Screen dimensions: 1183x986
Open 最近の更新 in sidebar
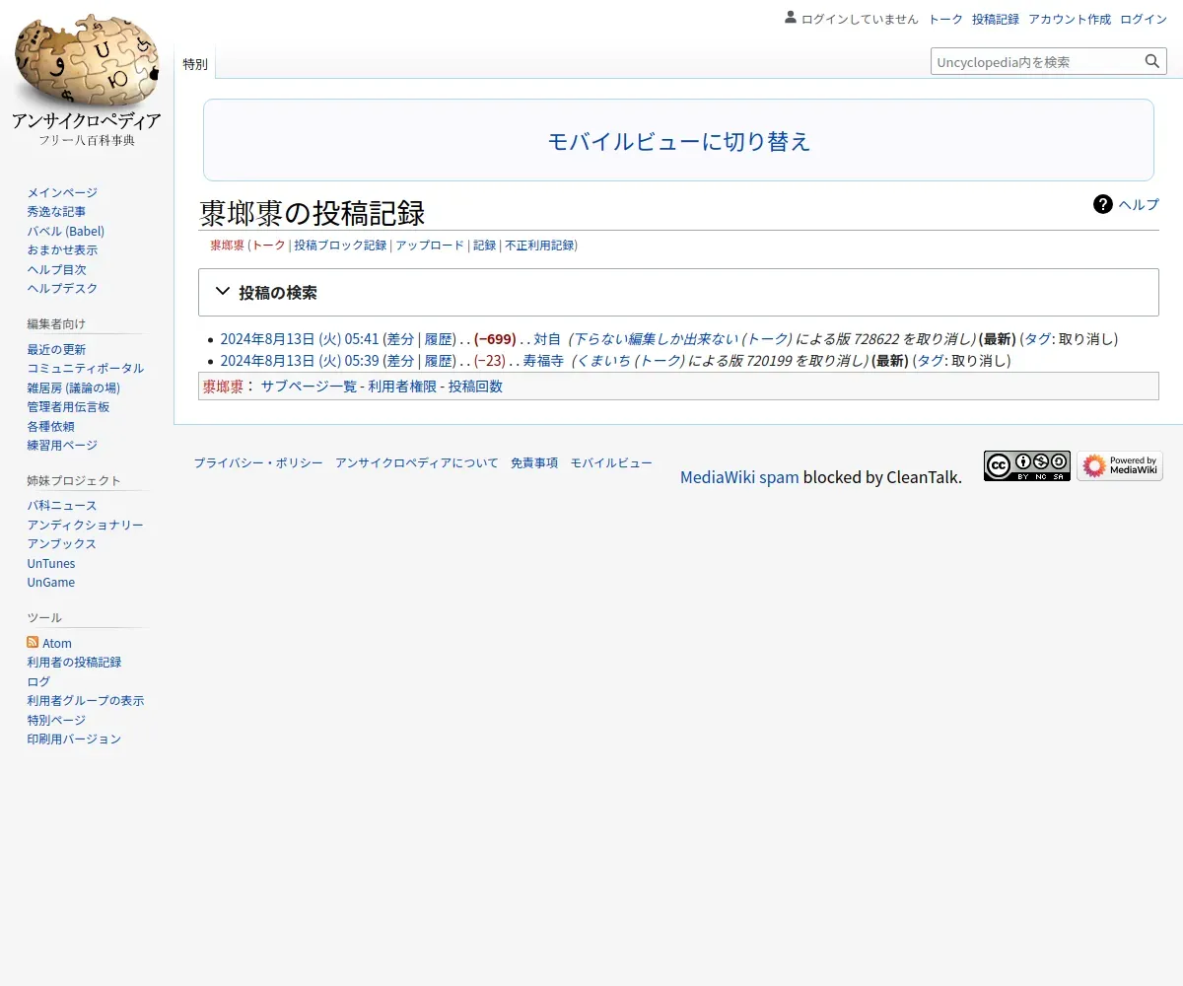click(56, 349)
